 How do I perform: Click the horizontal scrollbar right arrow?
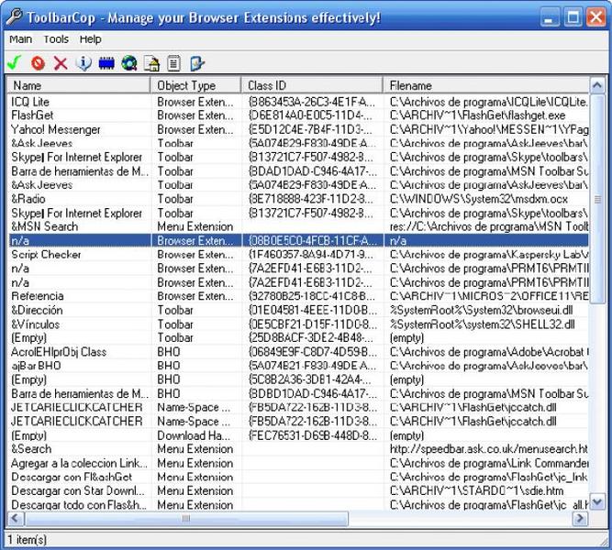(x=580, y=519)
